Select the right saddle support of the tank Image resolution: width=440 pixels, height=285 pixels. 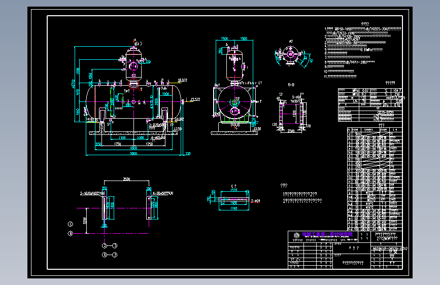[x=164, y=115]
